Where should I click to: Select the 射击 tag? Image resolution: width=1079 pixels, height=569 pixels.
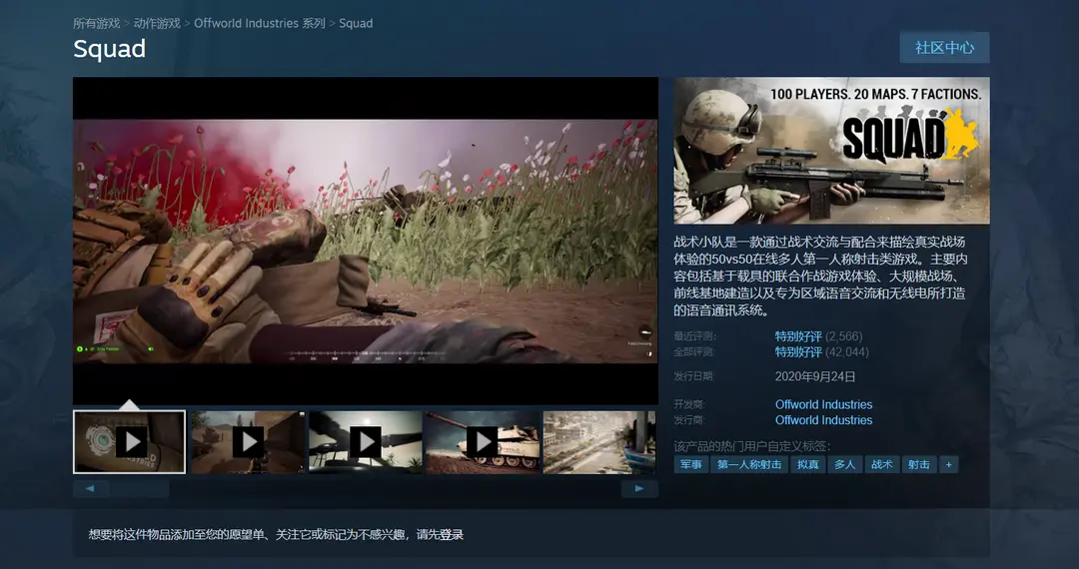919,464
